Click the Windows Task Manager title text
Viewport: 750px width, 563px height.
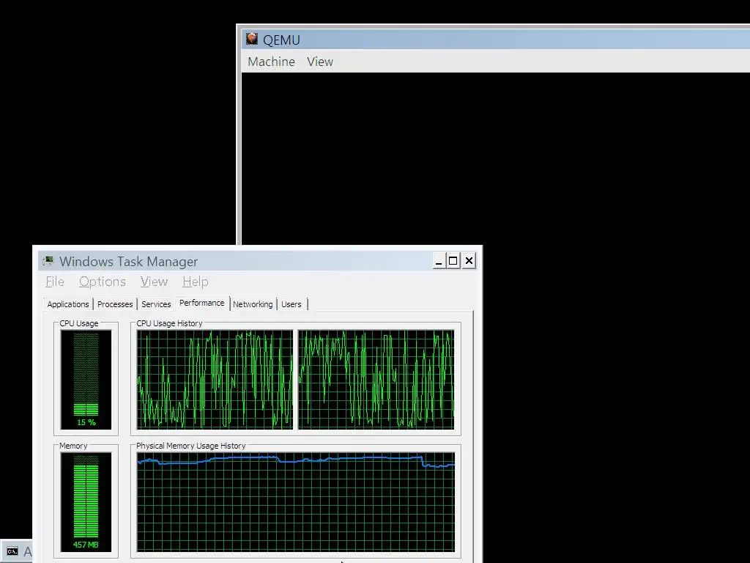pos(128,262)
